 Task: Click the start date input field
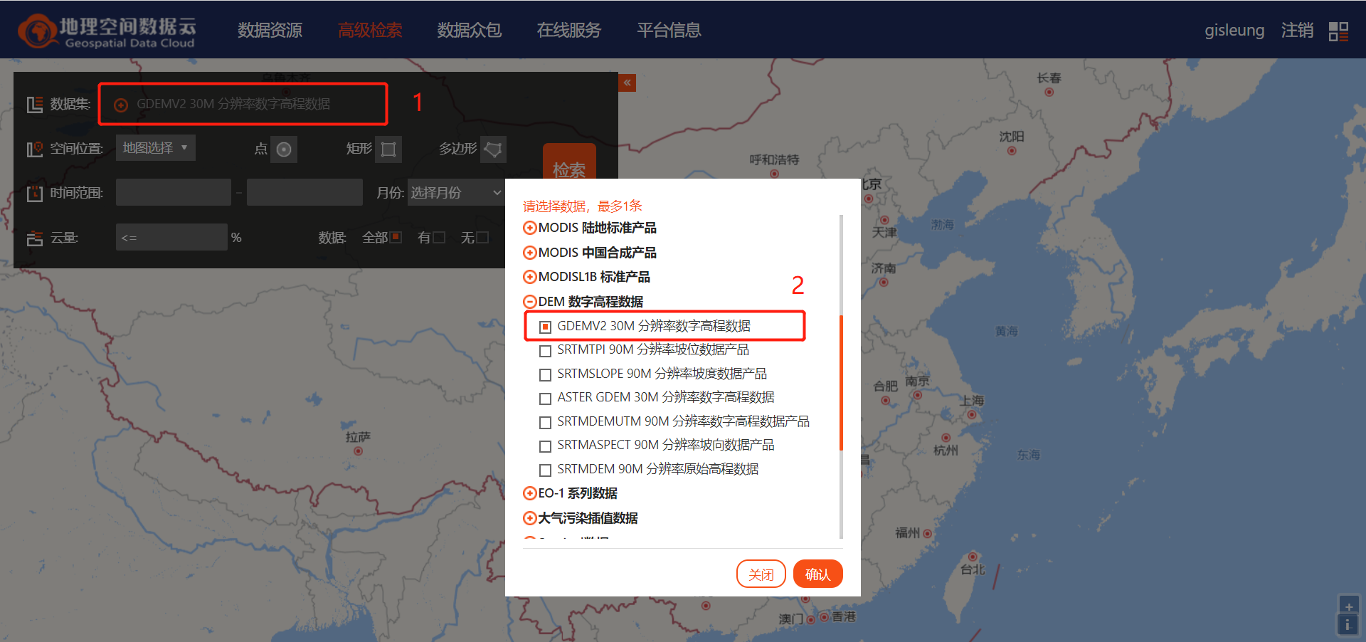[173, 192]
